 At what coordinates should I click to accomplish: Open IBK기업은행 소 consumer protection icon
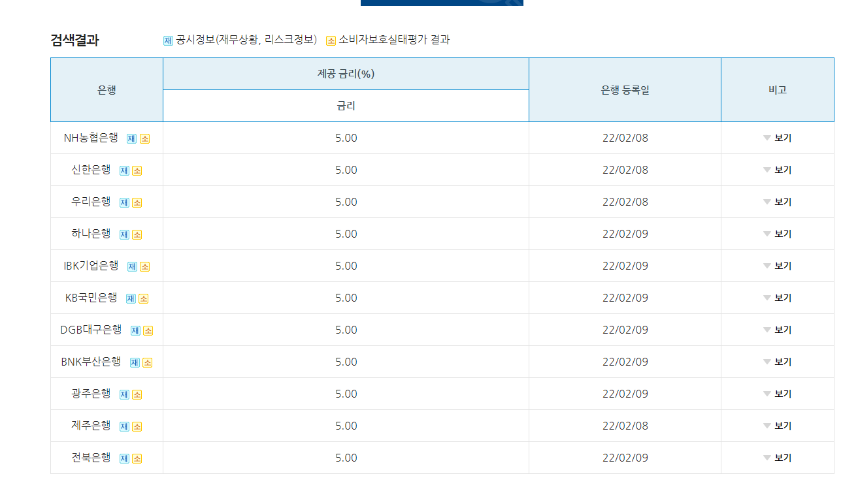point(144,266)
